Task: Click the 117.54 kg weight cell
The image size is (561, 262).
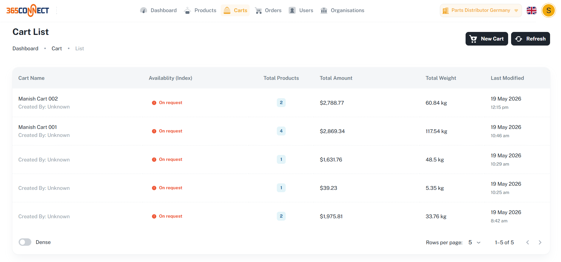Action: point(436,131)
